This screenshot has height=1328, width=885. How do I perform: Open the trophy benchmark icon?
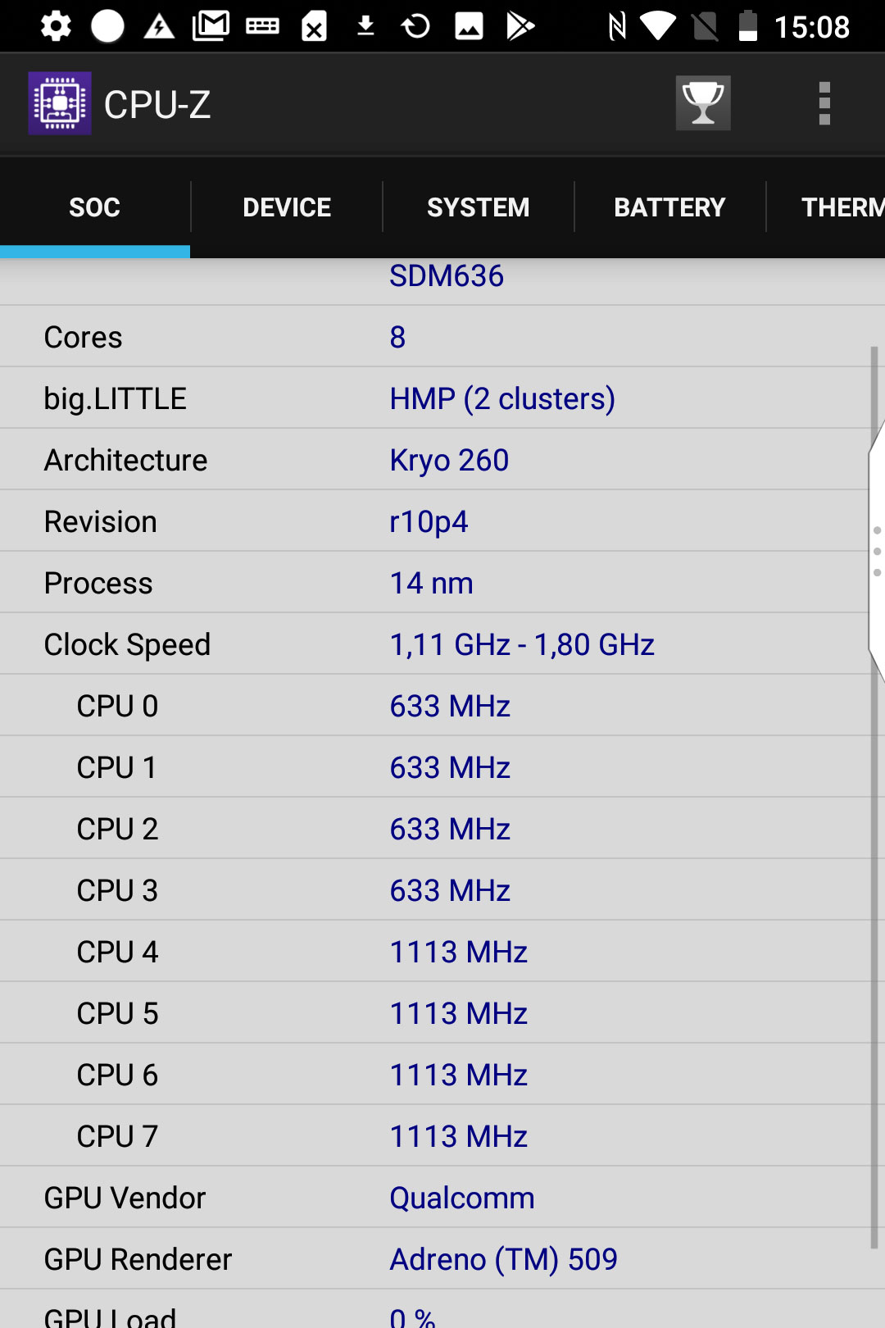click(703, 103)
